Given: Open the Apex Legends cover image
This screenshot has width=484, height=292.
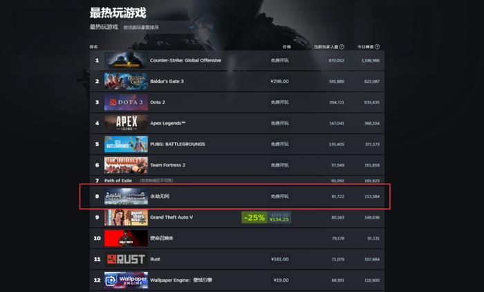Looking at the screenshot, I should (x=126, y=123).
